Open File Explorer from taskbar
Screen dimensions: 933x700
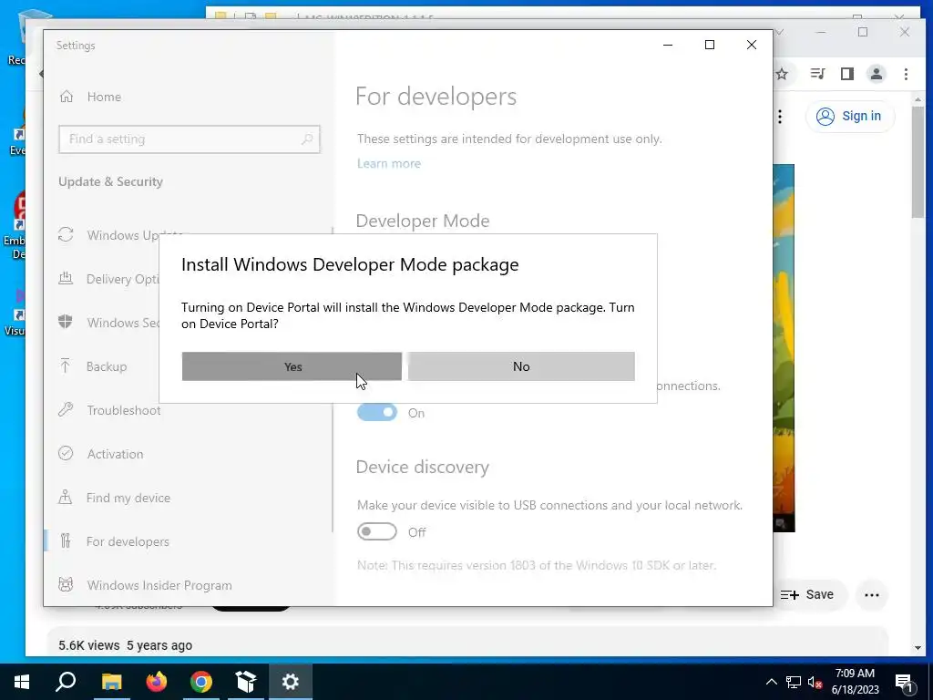tap(111, 682)
